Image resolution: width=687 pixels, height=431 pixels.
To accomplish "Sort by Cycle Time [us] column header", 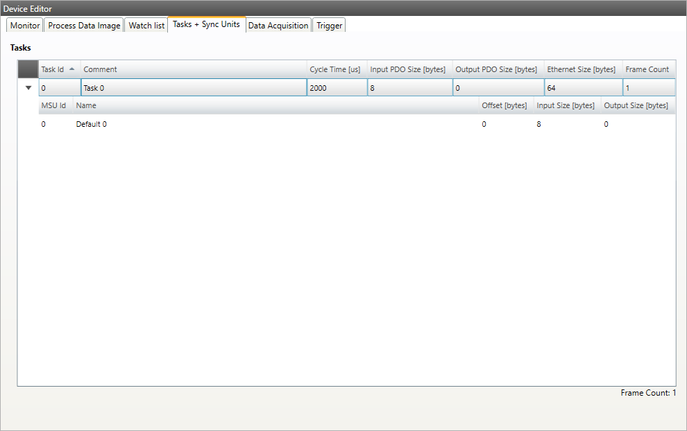I will [x=336, y=69].
